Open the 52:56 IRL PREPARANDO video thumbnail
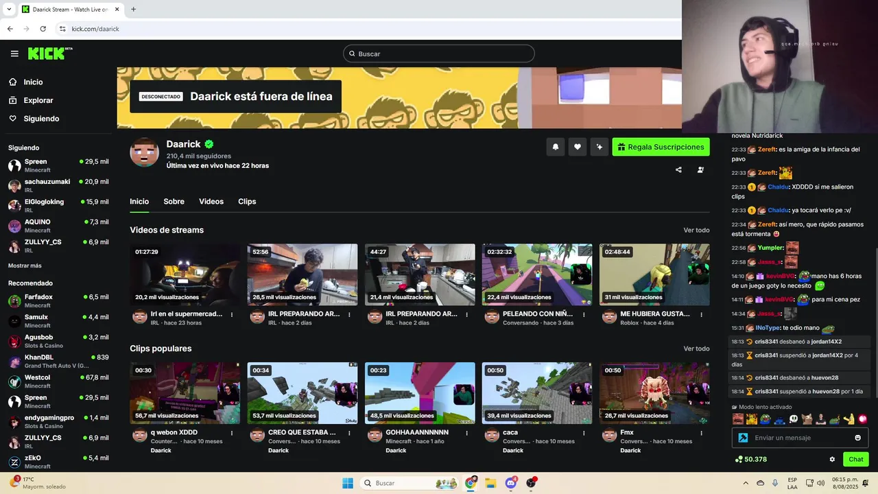This screenshot has height=494, width=878. click(x=302, y=274)
